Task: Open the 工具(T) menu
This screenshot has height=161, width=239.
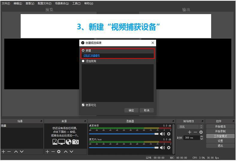Action: (76, 3)
